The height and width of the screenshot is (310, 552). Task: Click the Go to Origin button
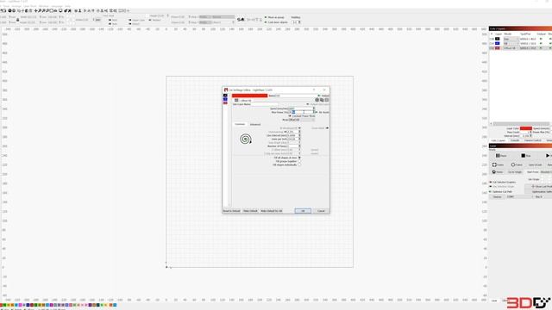(515, 172)
